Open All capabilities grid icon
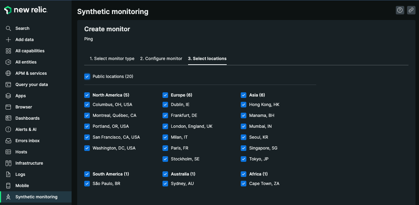Viewport: 419px width, 205px height. [8, 51]
